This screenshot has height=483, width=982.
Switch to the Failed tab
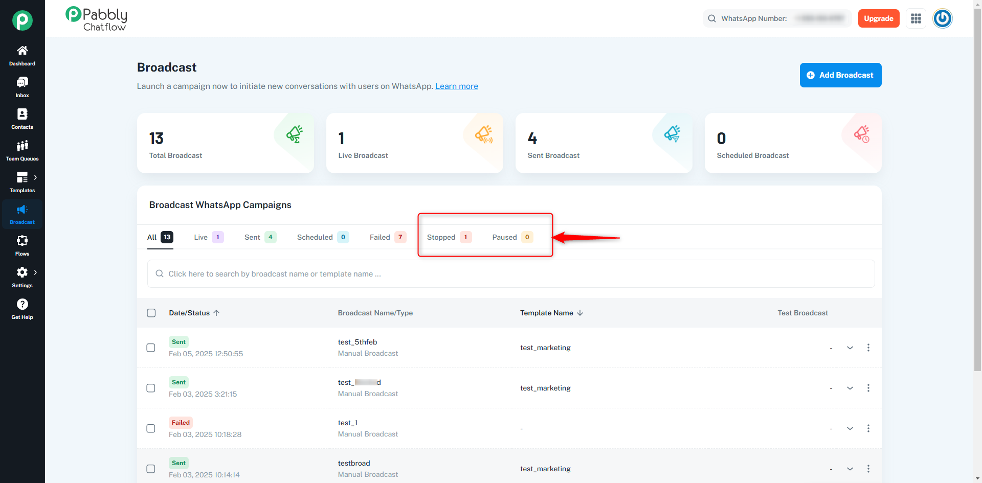[388, 237]
